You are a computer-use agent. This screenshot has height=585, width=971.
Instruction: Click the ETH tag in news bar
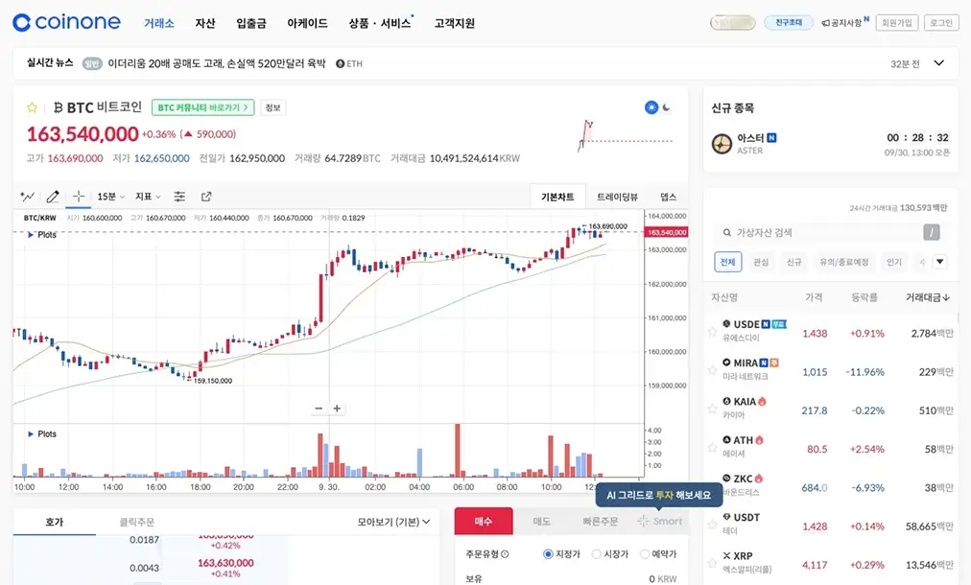coord(349,63)
